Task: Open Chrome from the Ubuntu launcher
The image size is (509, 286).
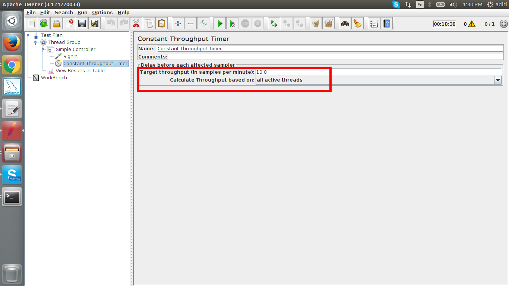Action: 12,65
